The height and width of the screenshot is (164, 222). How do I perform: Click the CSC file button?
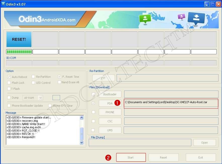click(110, 121)
